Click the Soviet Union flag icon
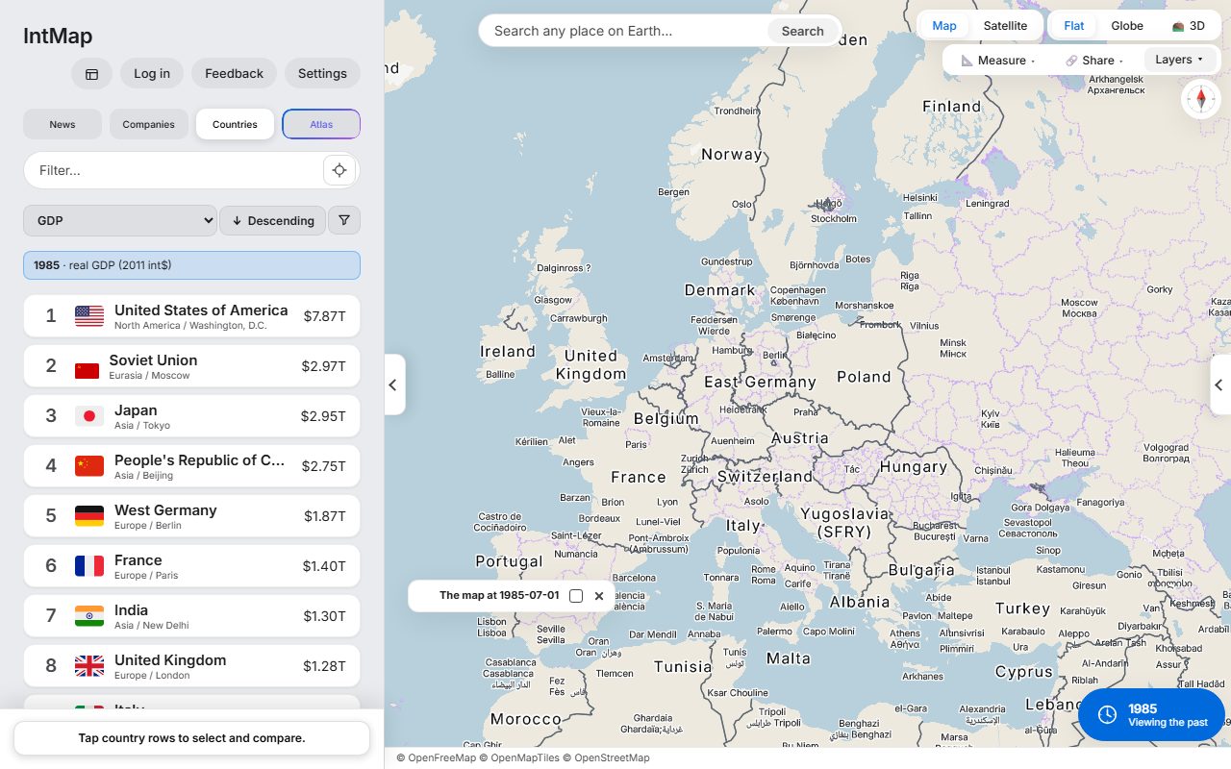The width and height of the screenshot is (1231, 769). point(87,370)
